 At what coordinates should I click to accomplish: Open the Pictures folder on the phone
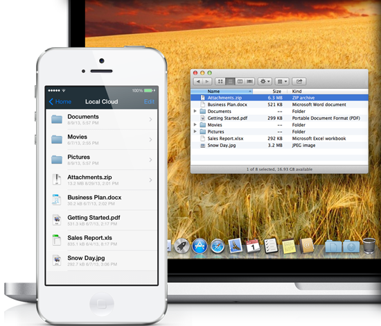pyautogui.click(x=102, y=160)
